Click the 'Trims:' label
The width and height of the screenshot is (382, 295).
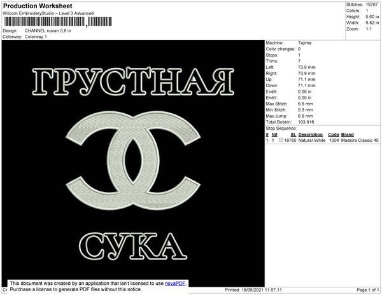click(x=272, y=61)
